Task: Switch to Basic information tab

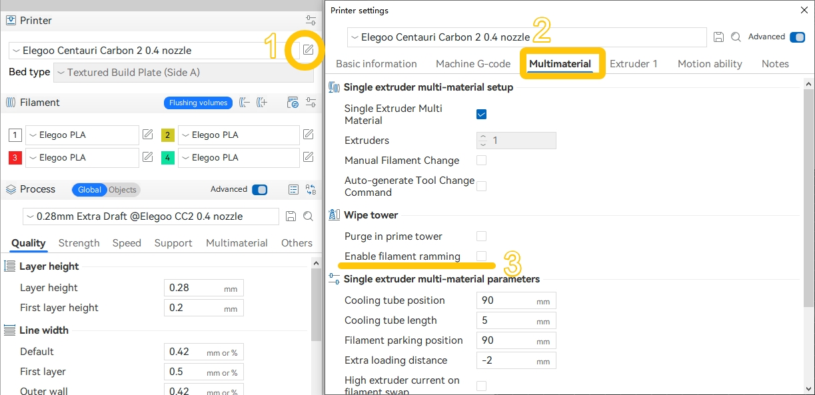Action: (x=377, y=64)
